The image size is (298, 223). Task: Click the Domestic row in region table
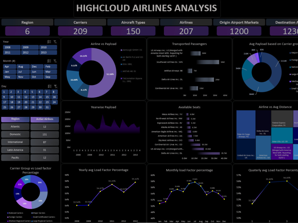pyautogui.click(x=15, y=134)
